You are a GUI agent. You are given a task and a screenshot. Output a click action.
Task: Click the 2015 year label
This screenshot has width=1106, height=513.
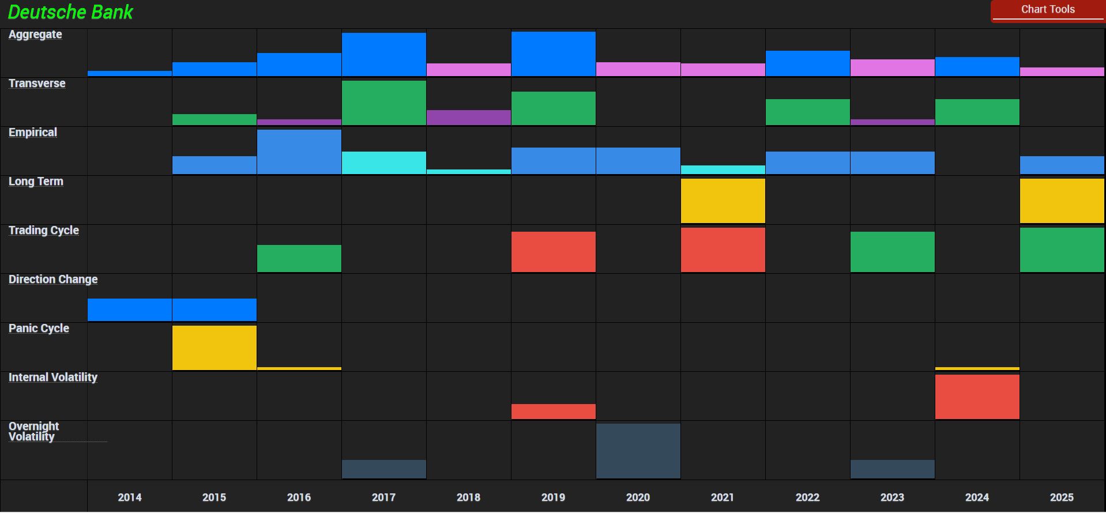214,497
